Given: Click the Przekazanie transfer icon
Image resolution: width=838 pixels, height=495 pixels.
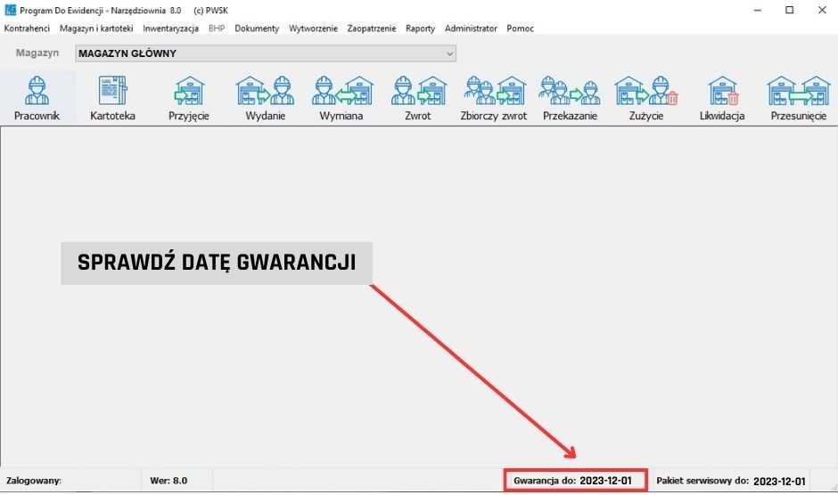Looking at the screenshot, I should tap(570, 98).
